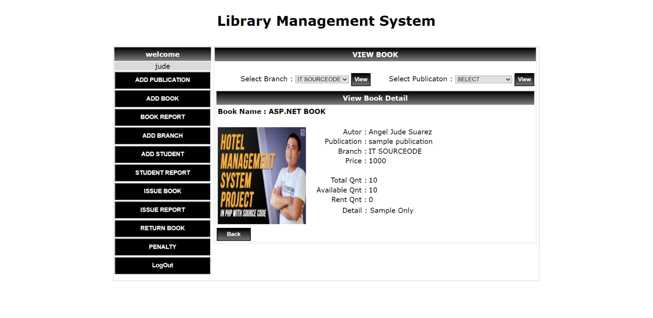Click the VIEW BOOK header bar
The image size is (653, 318).
click(375, 54)
